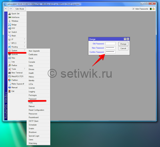Image resolution: width=160 pixels, height=147 pixels.
Task: Click the Old Password input field
Action: 110,44
